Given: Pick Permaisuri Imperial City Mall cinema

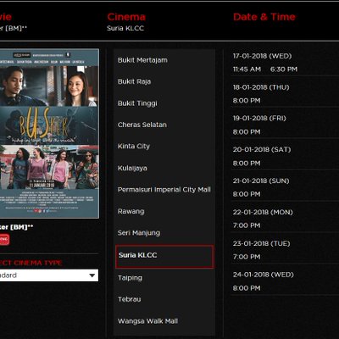Looking at the screenshot, I should click(164, 190).
